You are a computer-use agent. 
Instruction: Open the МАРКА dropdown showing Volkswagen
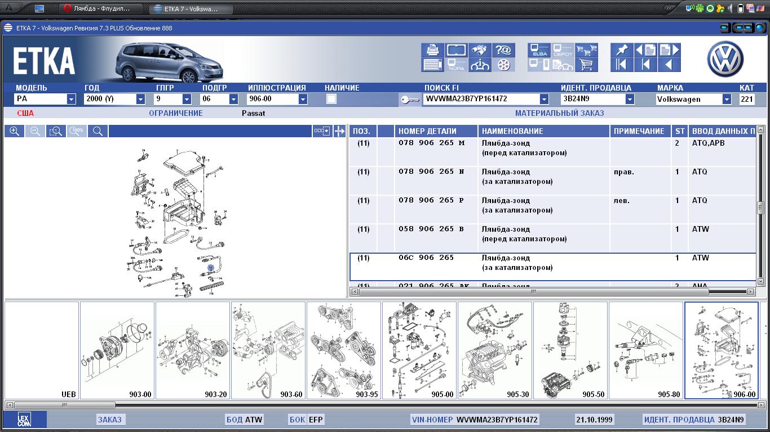point(727,99)
